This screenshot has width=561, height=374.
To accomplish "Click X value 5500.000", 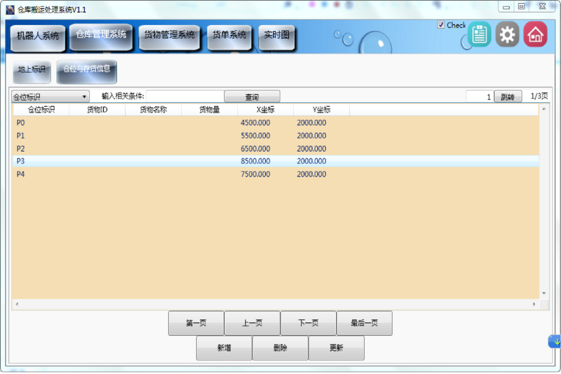I will 256,136.
